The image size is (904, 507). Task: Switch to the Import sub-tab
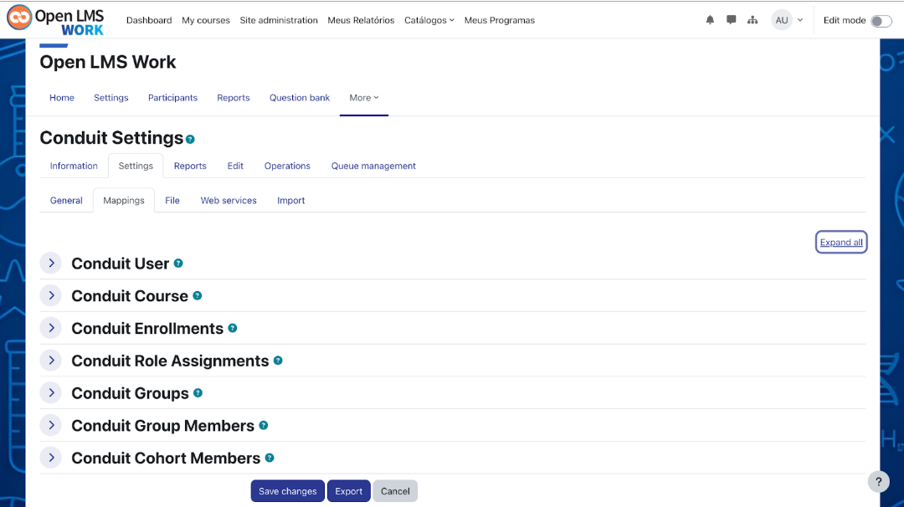click(x=290, y=201)
